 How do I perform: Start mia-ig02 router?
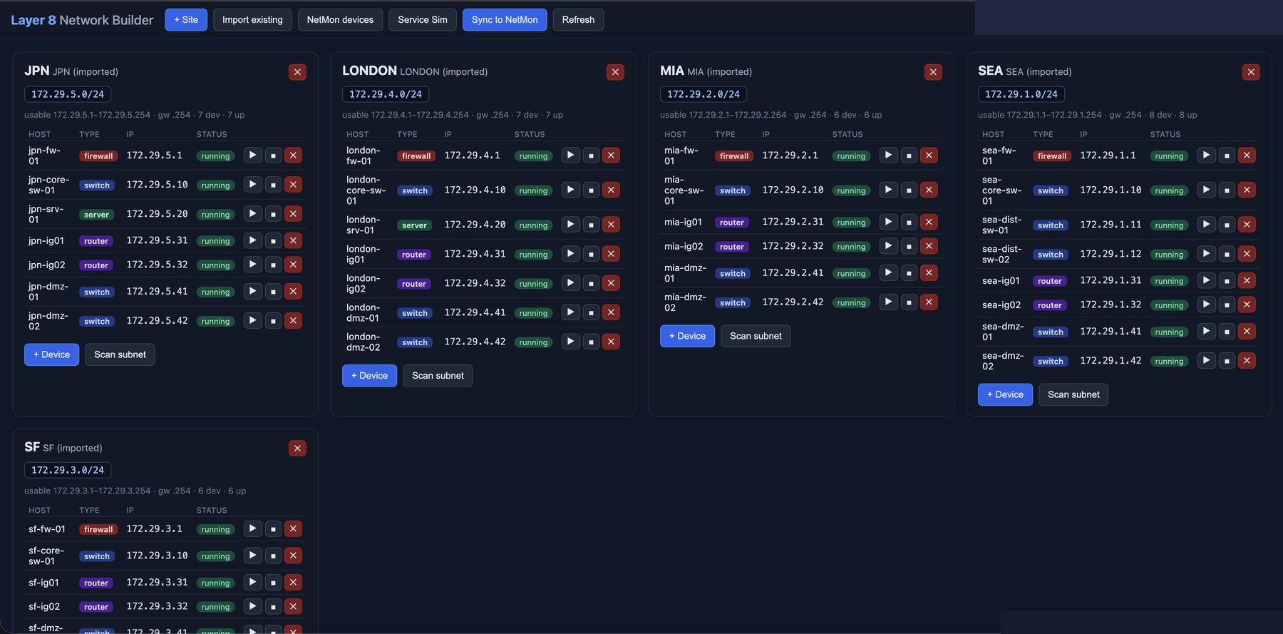(x=888, y=246)
